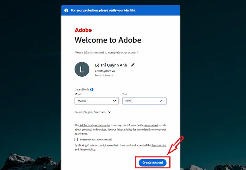
Task: Check the Please contact me via email box
Action: pyautogui.click(x=76, y=139)
